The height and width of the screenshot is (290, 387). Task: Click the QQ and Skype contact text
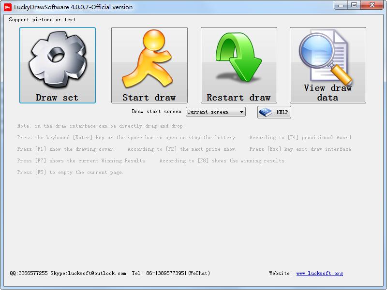pos(68,273)
